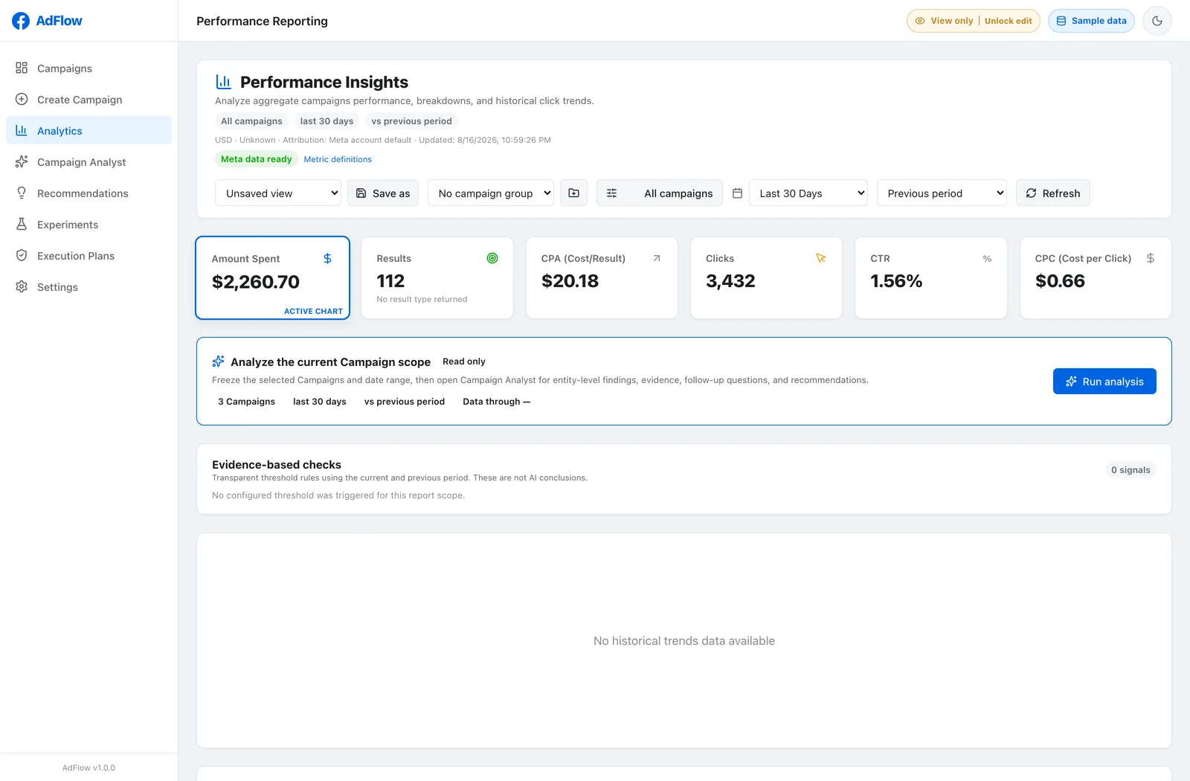Click the AdFlow v1.0.0 version text

pyautogui.click(x=89, y=768)
